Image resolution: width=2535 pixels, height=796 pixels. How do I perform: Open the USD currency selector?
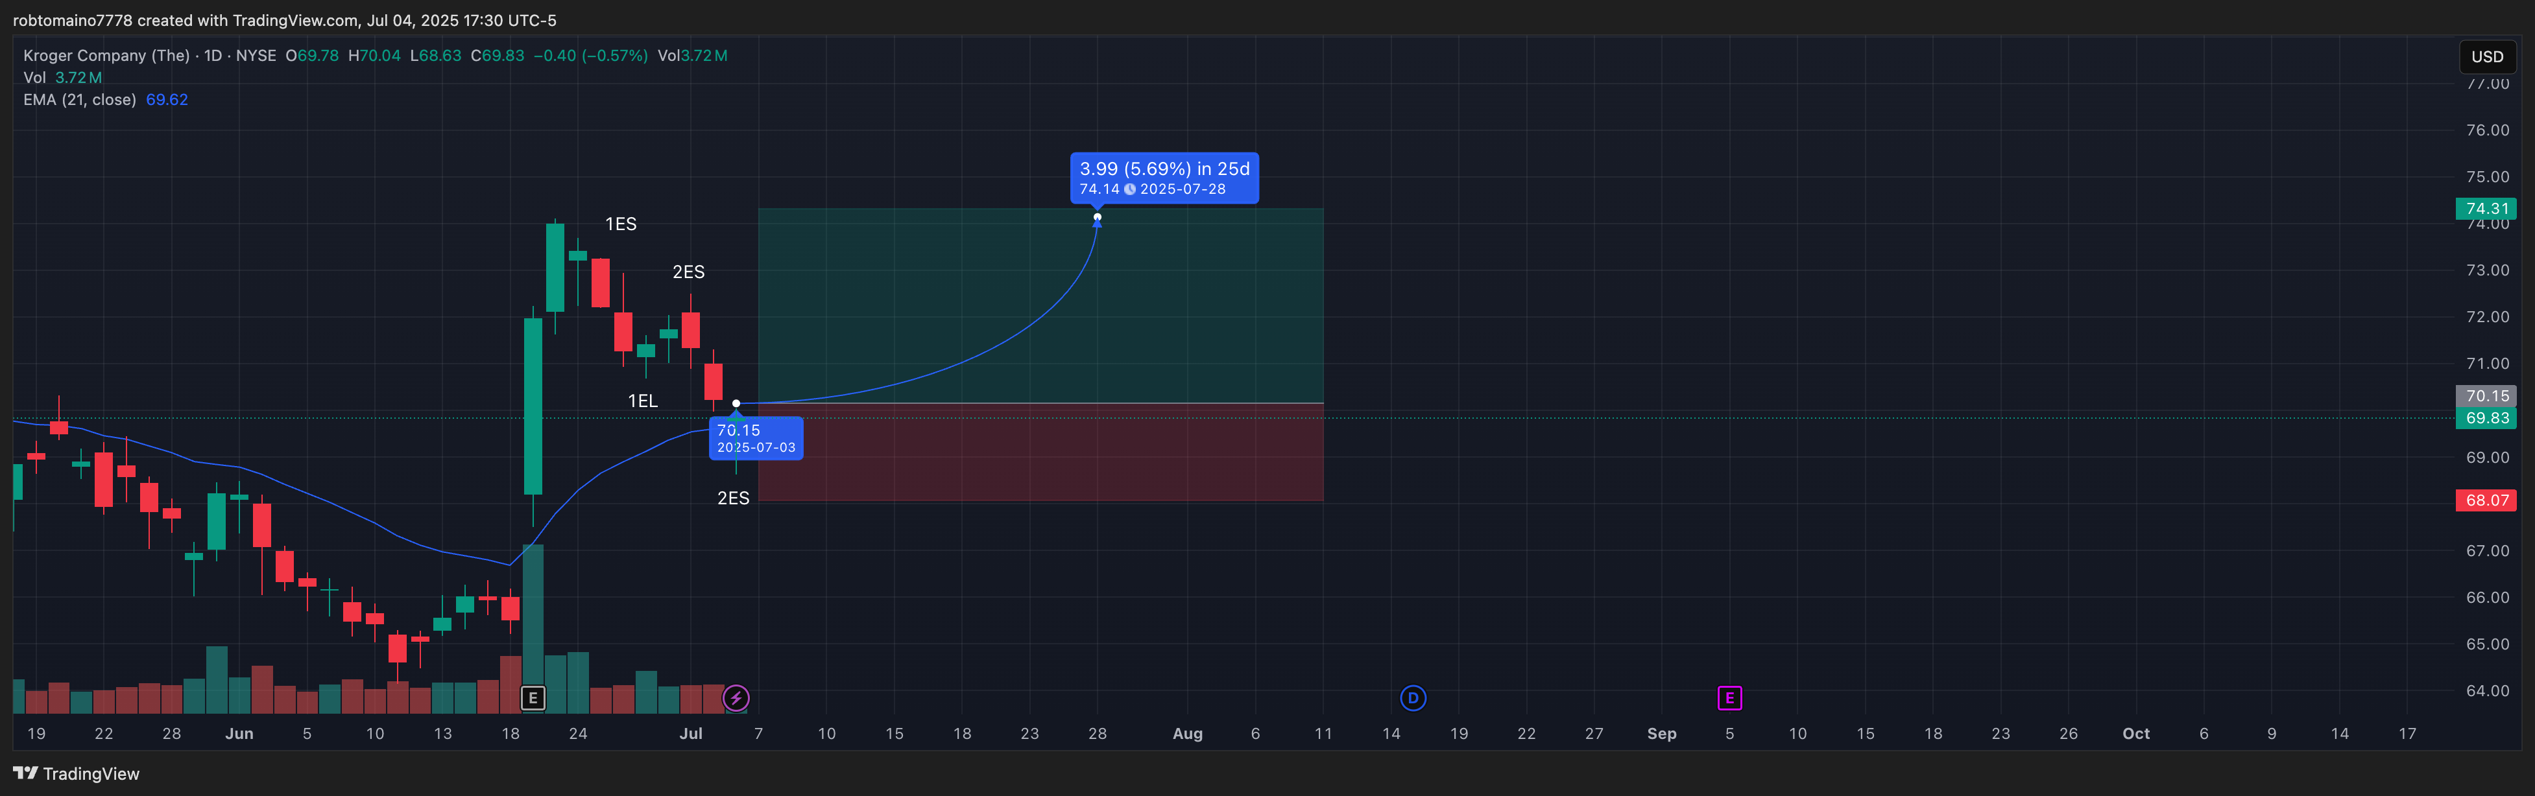pyautogui.click(x=2487, y=56)
